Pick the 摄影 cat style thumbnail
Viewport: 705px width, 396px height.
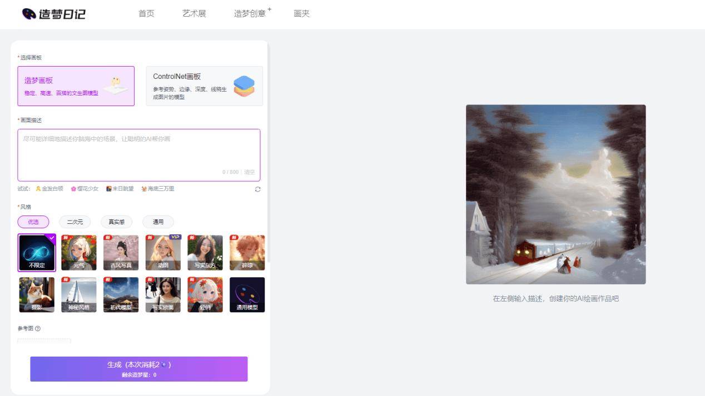[x=37, y=294]
